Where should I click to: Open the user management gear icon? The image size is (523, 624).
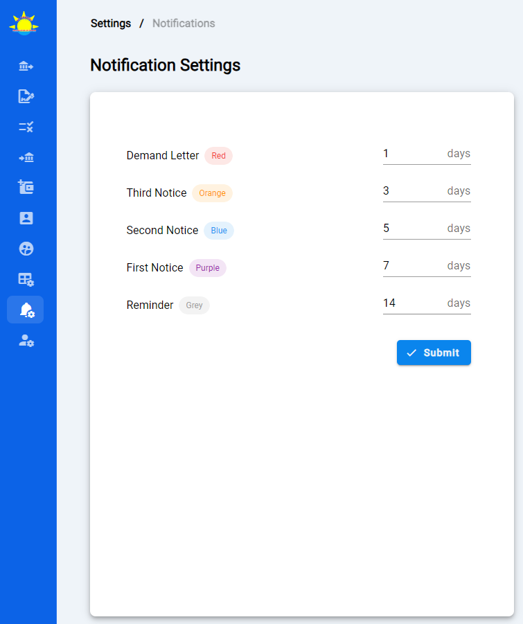pyautogui.click(x=26, y=341)
